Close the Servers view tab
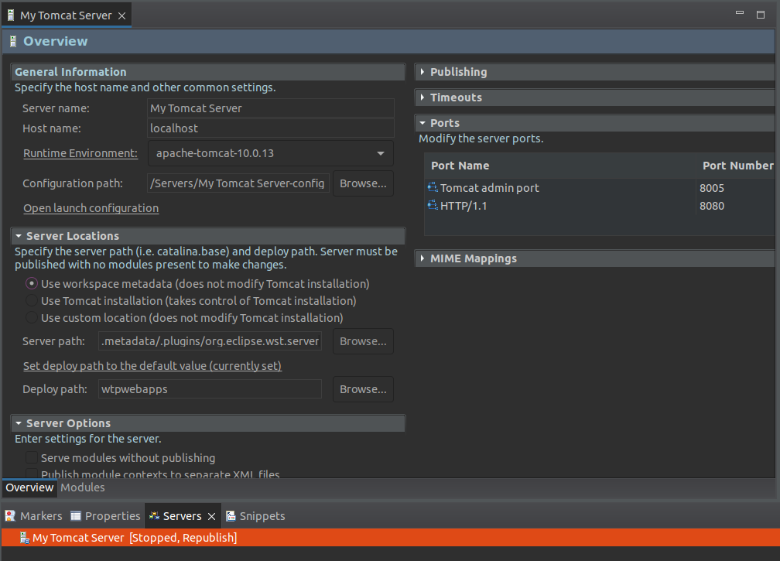780x561 pixels. [211, 516]
